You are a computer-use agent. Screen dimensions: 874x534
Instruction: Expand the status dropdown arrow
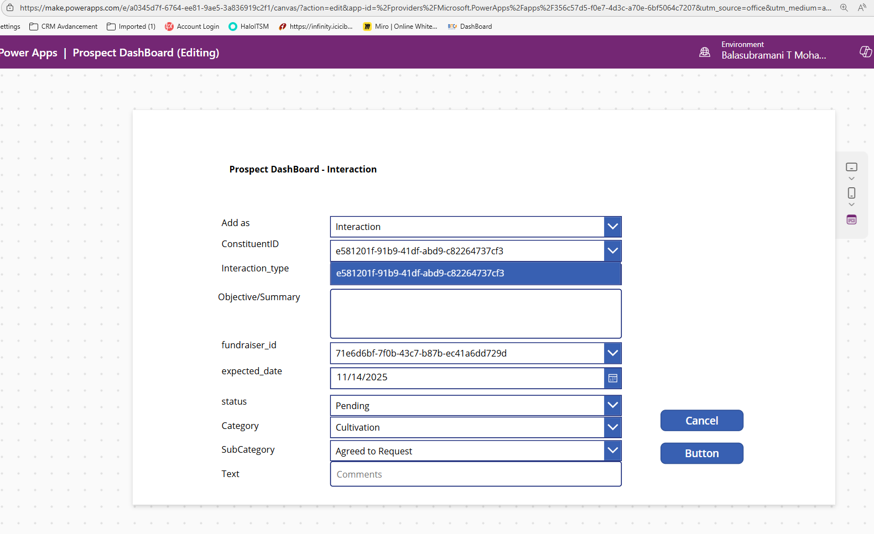click(x=612, y=405)
